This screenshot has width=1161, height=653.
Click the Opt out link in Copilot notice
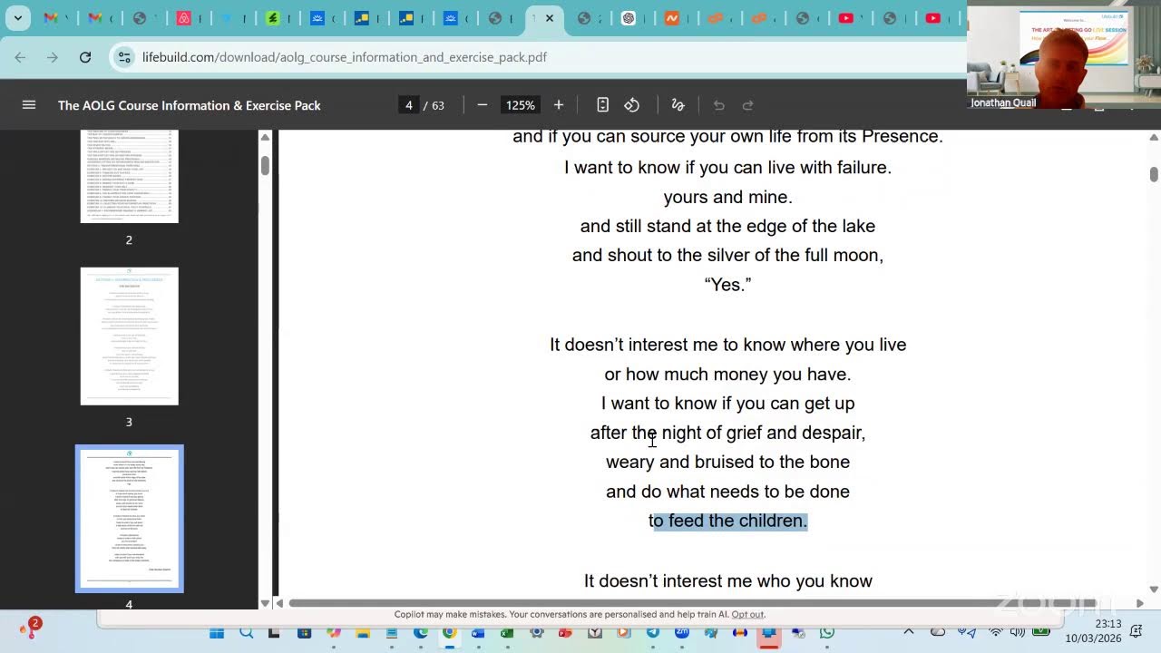747,614
